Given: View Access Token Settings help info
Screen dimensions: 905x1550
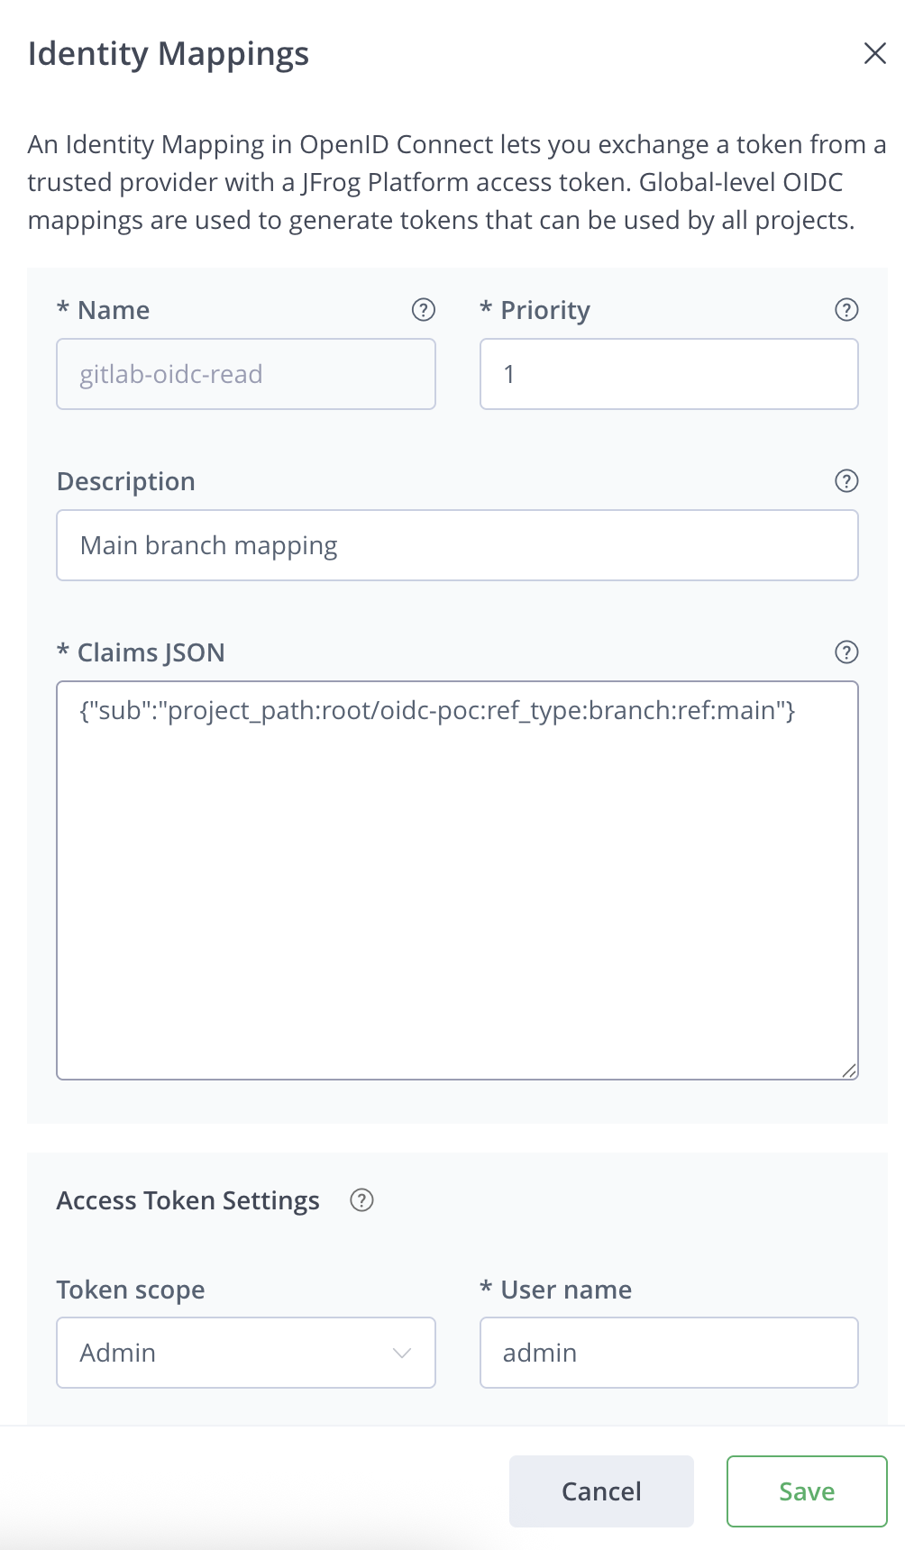Looking at the screenshot, I should (361, 1200).
